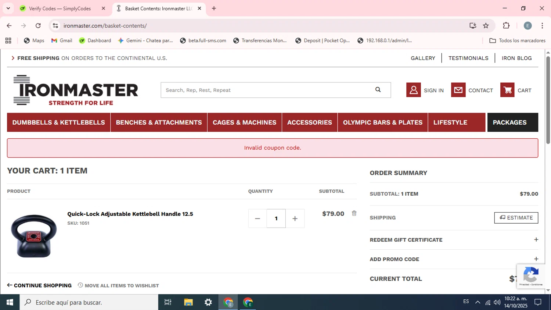551x310 pixels.
Task: Click the Gallery link
Action: (423, 58)
